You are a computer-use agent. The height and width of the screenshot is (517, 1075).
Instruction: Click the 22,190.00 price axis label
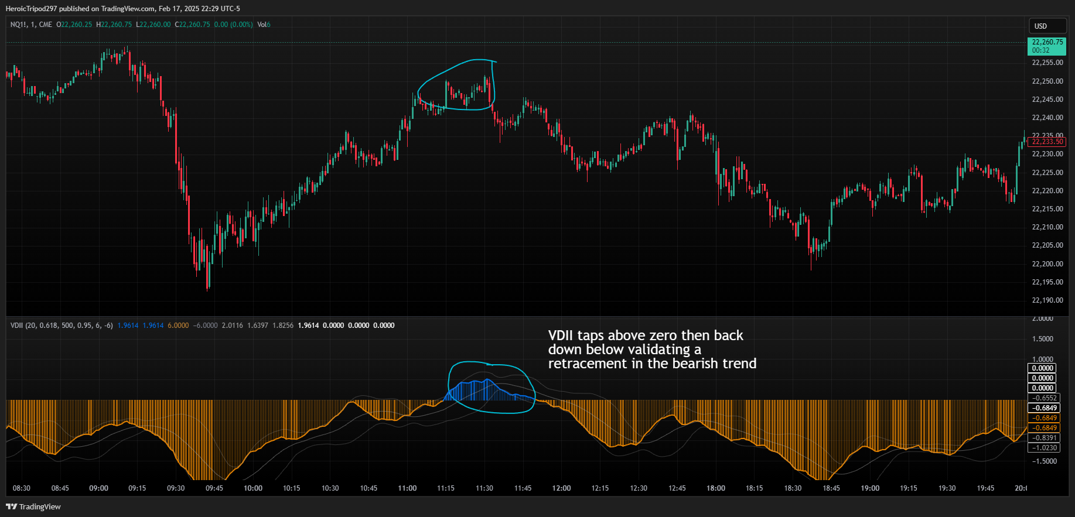(1047, 300)
